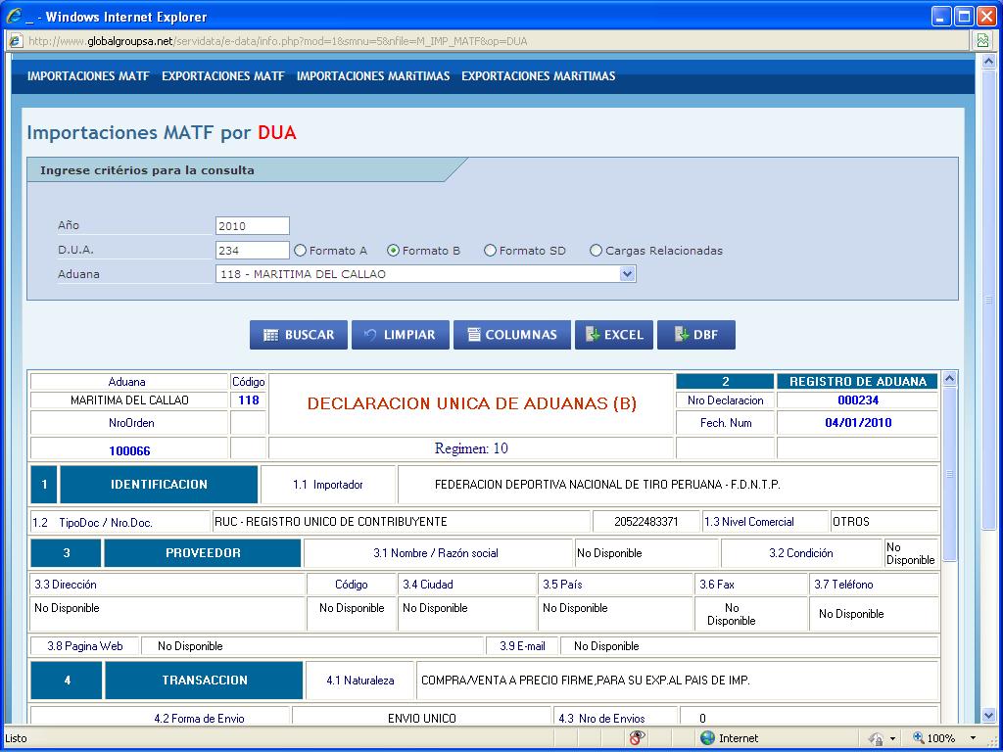Open the IMPORTACIONES MATF menu
The image size is (1003, 752).
[88, 76]
